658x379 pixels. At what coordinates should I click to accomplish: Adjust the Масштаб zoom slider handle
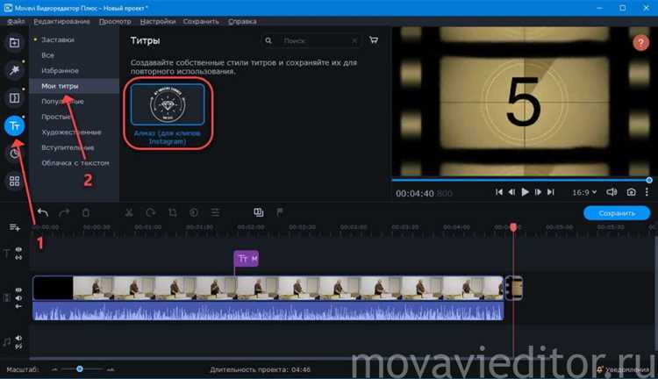(x=79, y=369)
